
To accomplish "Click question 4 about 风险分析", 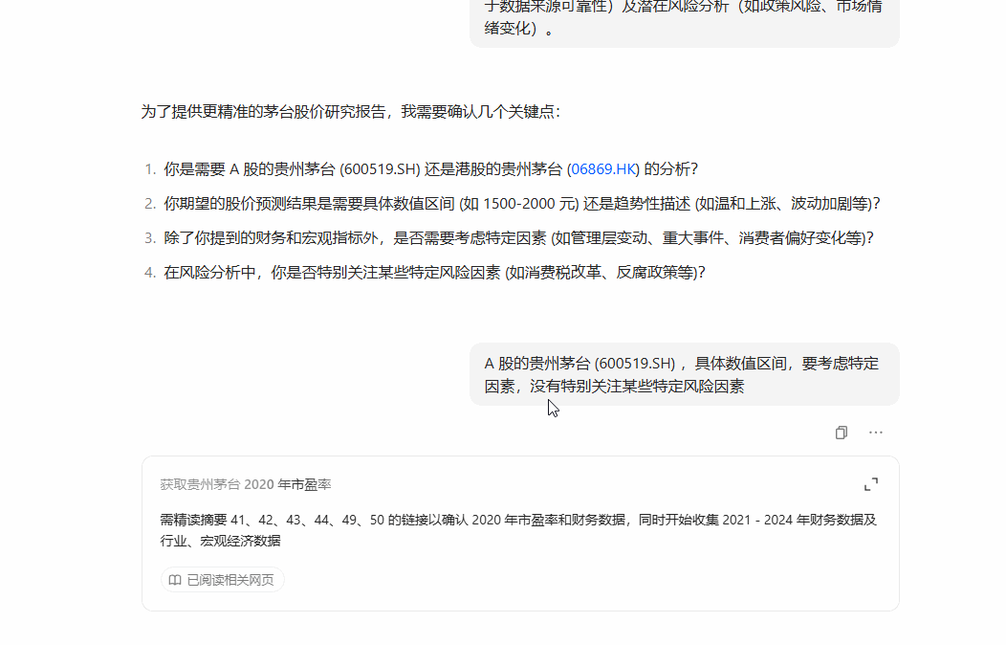I will [434, 273].
